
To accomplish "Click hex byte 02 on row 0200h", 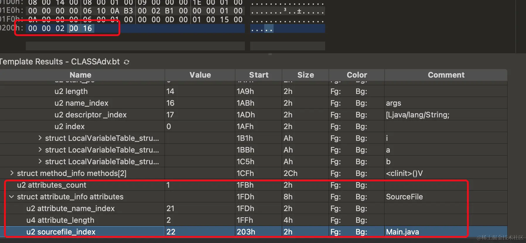I will point(60,28).
